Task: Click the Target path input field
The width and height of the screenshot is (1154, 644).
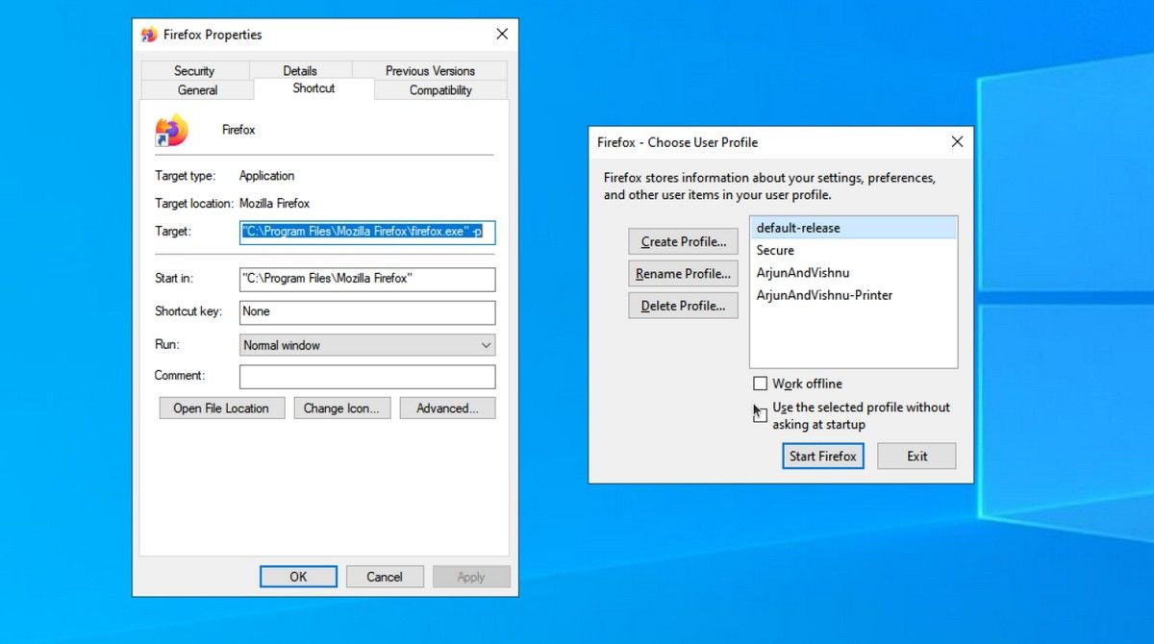Action: [367, 232]
